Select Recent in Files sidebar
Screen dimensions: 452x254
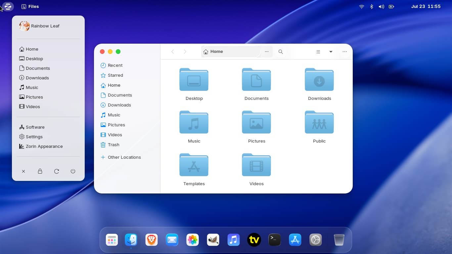[127, 65]
